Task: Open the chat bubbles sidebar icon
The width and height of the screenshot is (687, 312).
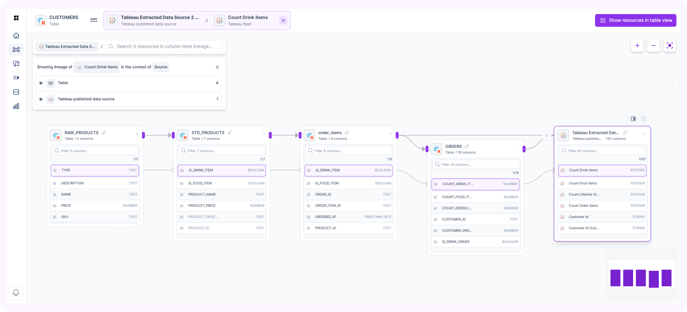Action: click(x=16, y=64)
